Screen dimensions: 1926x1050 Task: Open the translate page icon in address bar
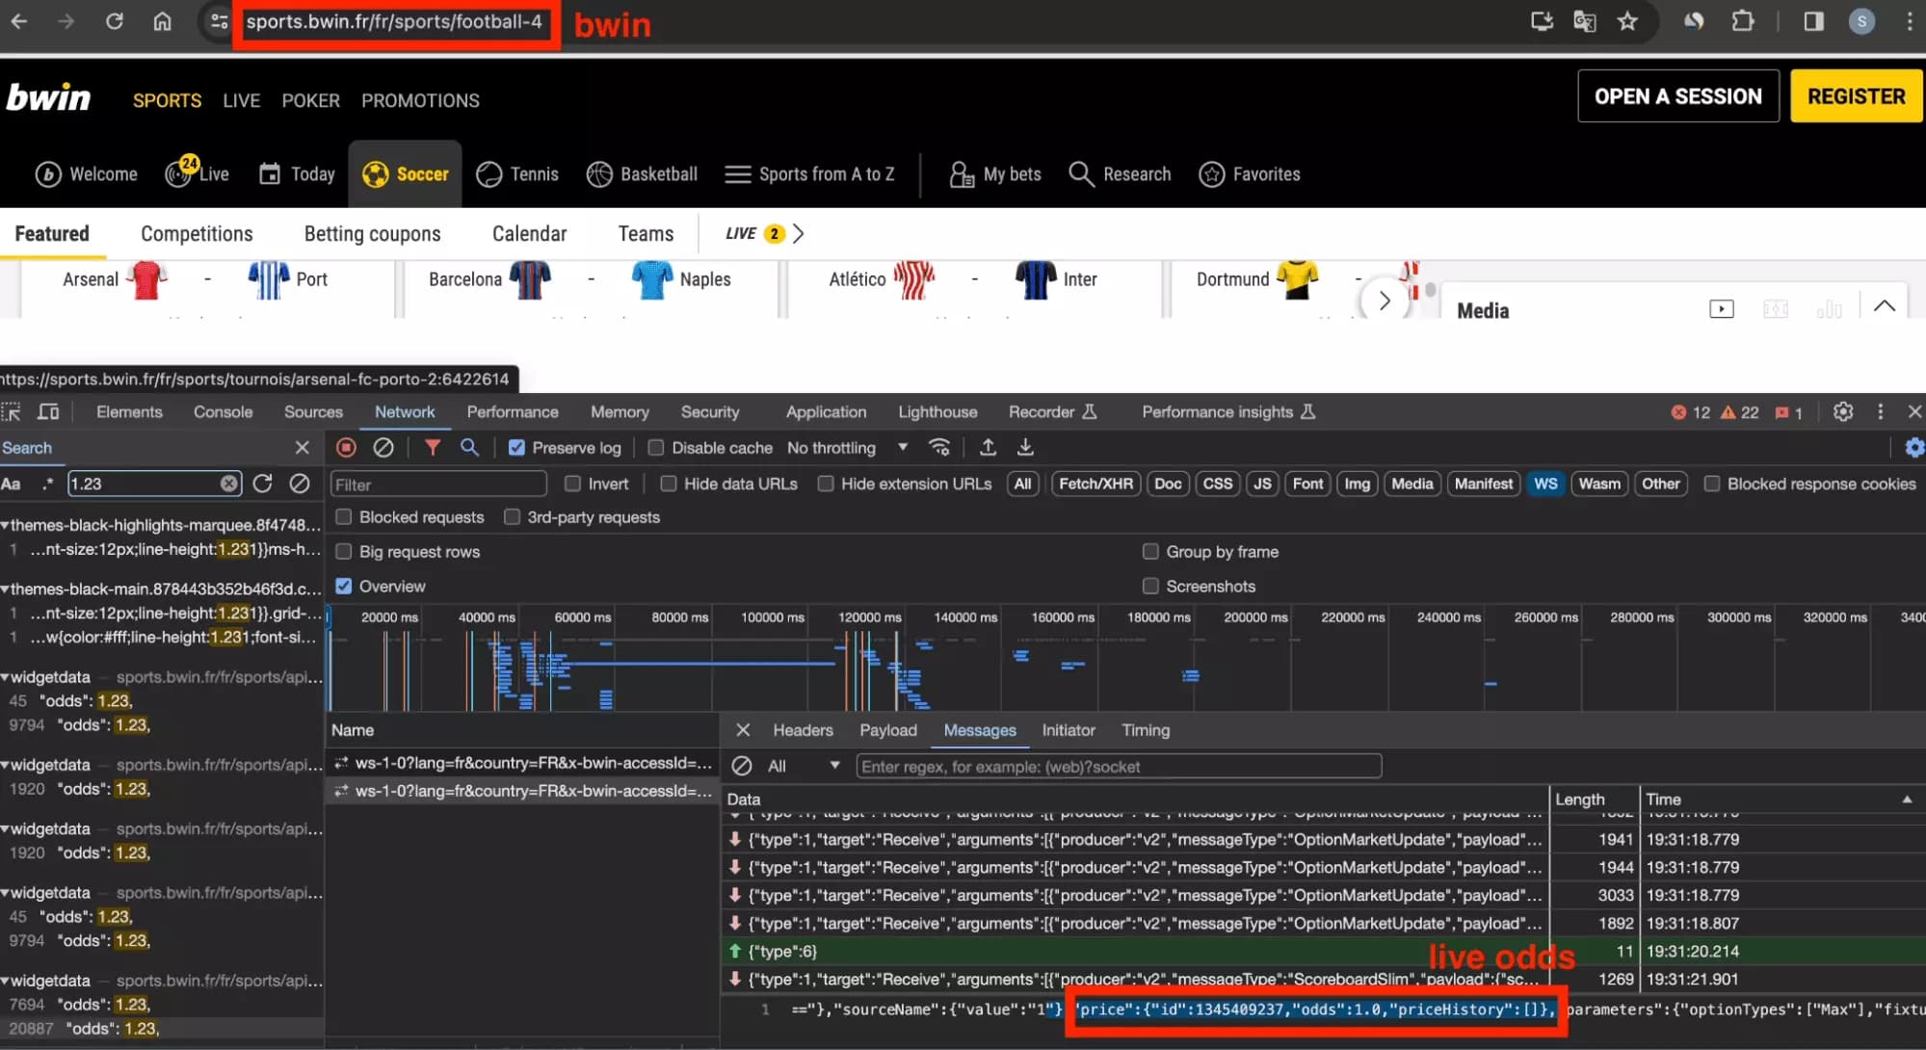coord(1584,21)
